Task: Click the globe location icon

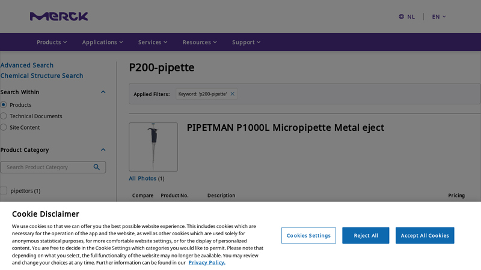Action: (x=401, y=17)
